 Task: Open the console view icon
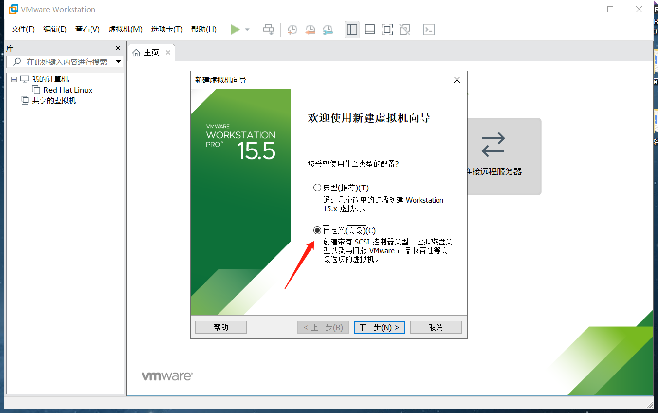pyautogui.click(x=429, y=30)
